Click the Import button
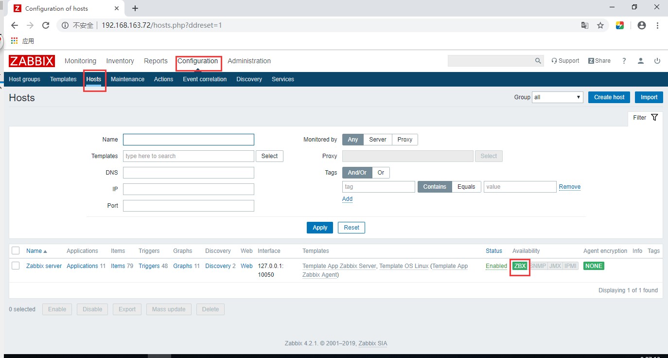Image resolution: width=668 pixels, height=358 pixels. point(649,97)
